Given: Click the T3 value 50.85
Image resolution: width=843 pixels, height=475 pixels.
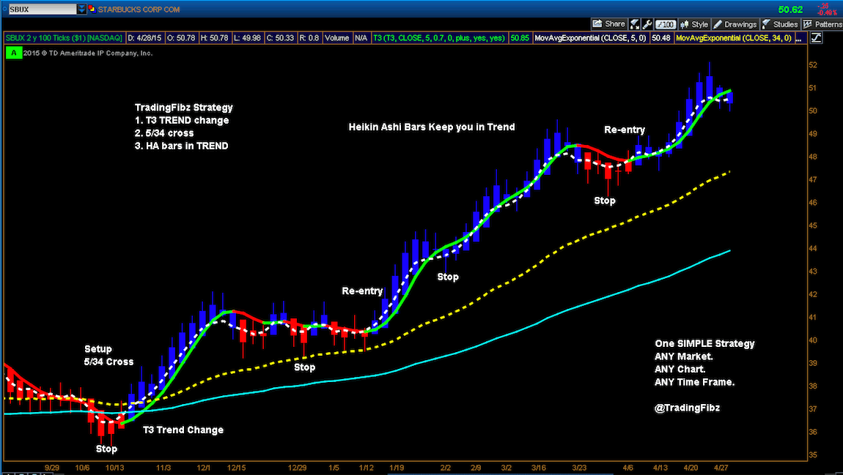Looking at the screenshot, I should click(x=520, y=38).
